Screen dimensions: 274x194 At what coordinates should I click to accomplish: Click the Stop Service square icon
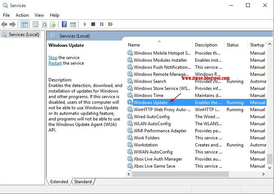[x=93, y=24]
